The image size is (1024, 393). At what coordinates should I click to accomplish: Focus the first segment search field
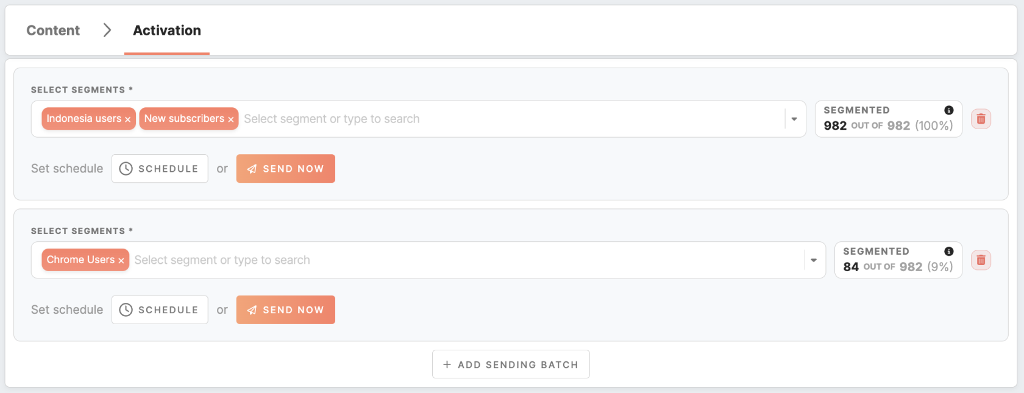[512, 119]
